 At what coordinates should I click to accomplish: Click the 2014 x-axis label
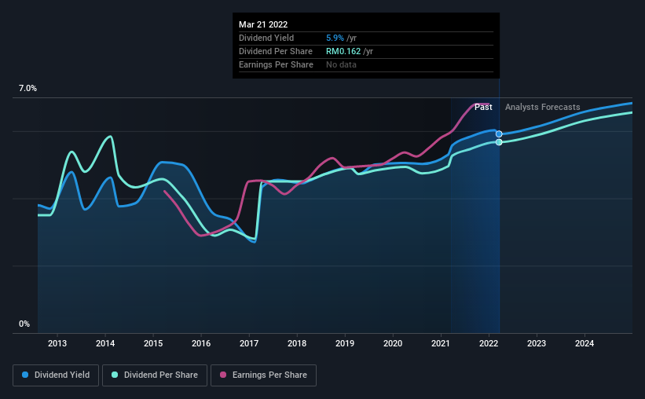click(105, 343)
